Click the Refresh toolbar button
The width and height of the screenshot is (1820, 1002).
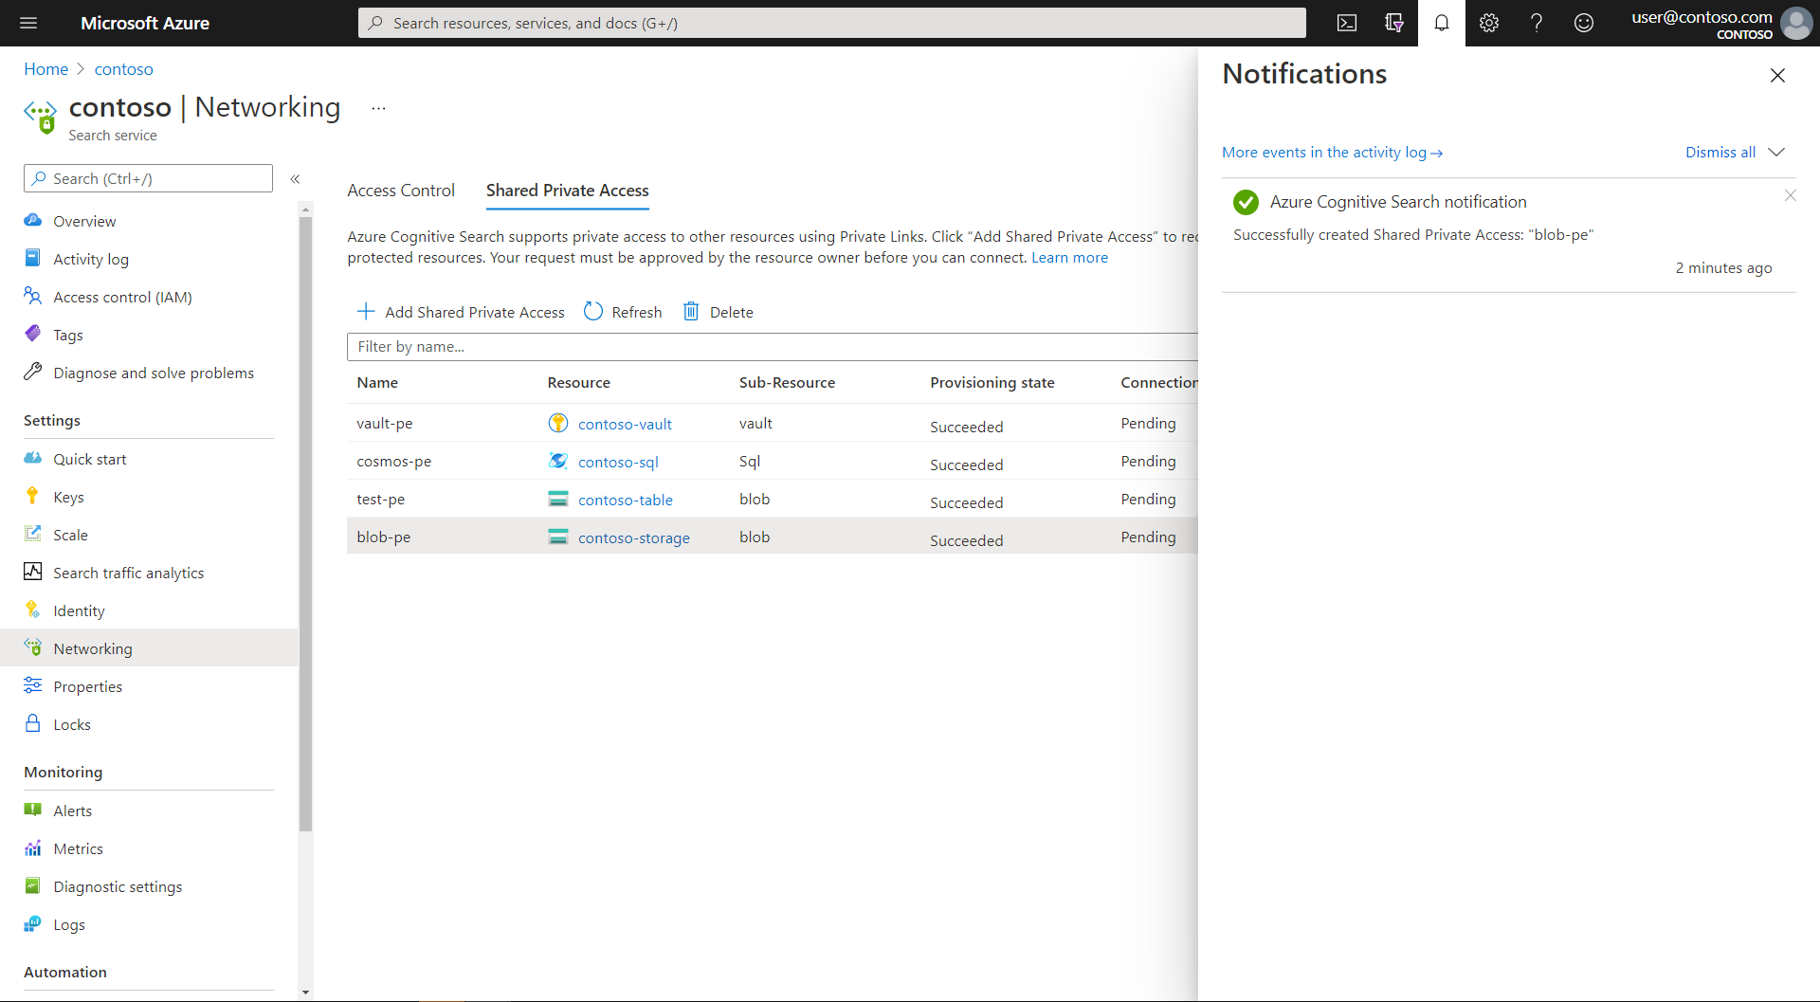click(x=623, y=312)
